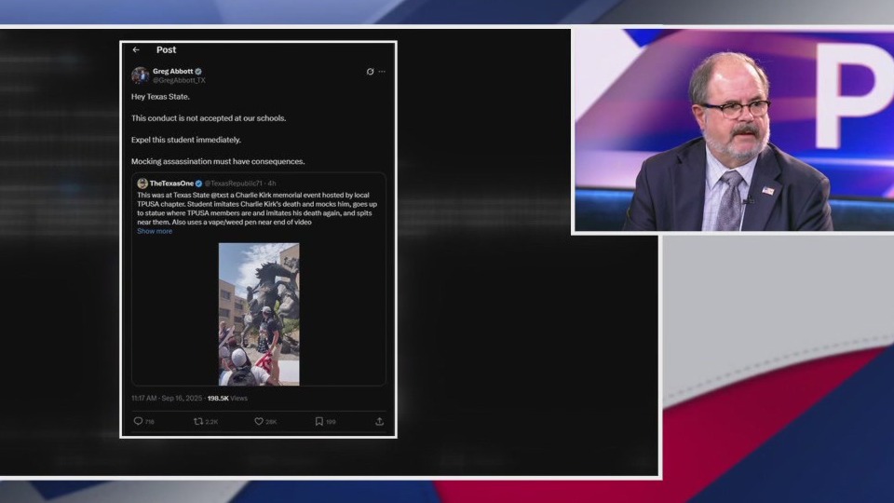Click the back arrow next to Post
This screenshot has width=894, height=503.
coord(136,49)
